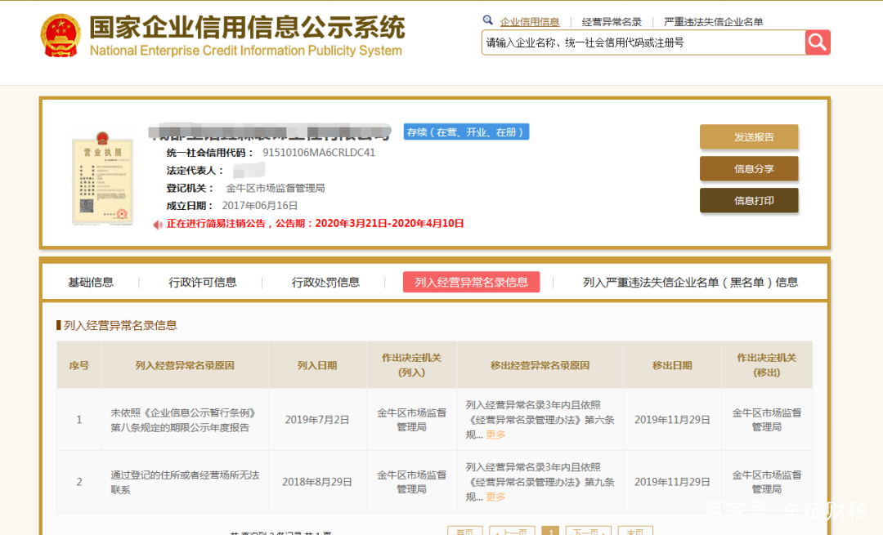Click the company search input field

pyautogui.click(x=638, y=42)
